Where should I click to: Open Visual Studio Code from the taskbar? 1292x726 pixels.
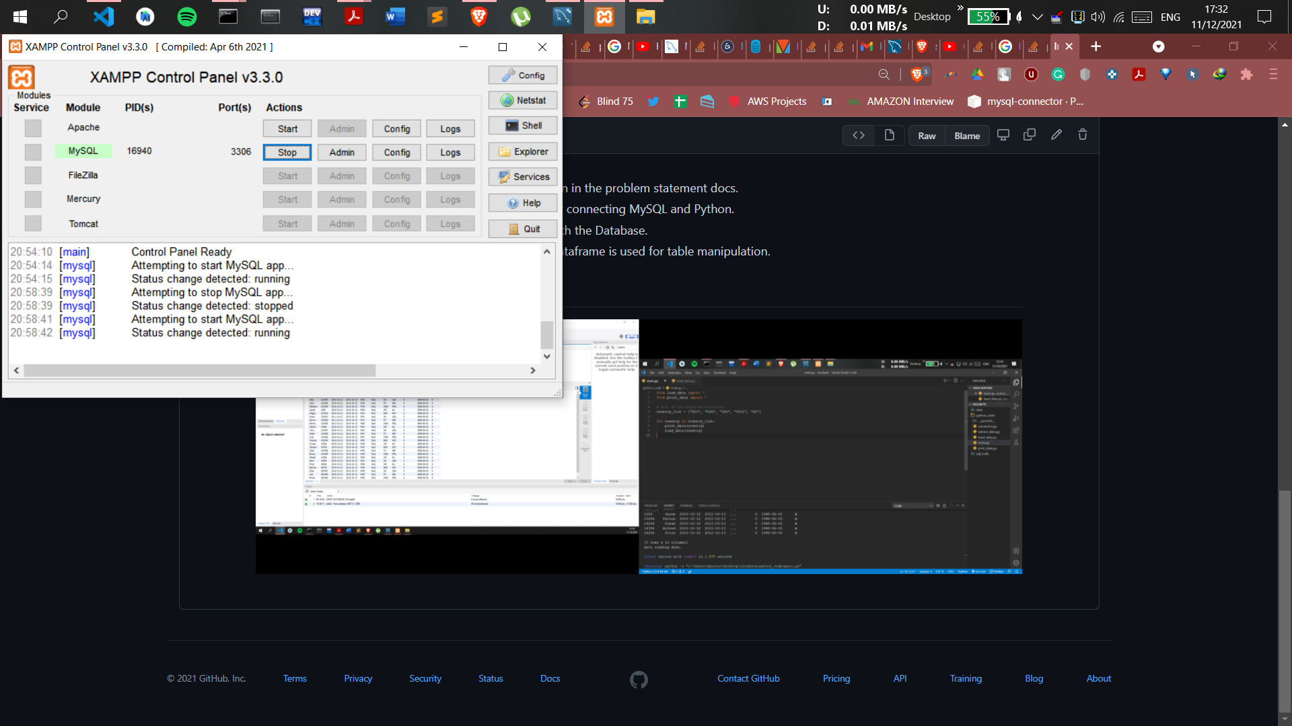104,17
